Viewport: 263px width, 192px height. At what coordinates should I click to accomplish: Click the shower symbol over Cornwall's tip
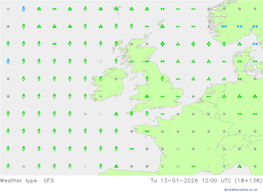tap(132, 114)
